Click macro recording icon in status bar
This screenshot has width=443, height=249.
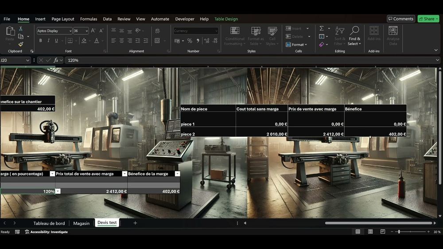pyautogui.click(x=17, y=232)
